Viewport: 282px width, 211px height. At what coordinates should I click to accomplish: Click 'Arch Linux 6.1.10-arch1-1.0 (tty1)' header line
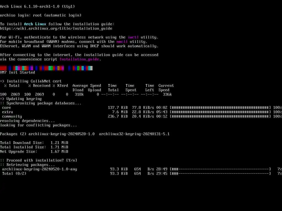37,7
